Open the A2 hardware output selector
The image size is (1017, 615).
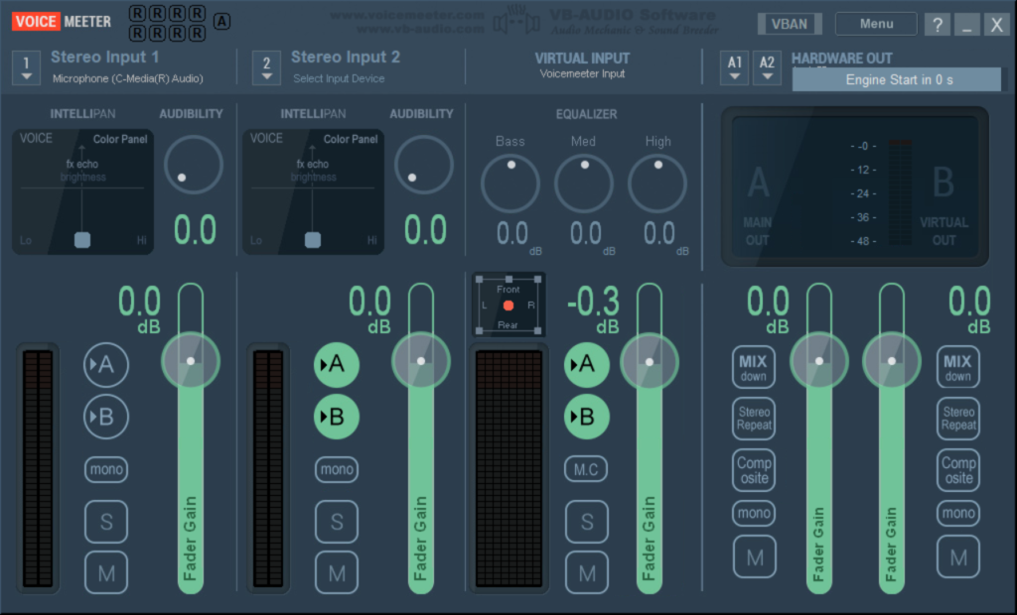point(767,67)
